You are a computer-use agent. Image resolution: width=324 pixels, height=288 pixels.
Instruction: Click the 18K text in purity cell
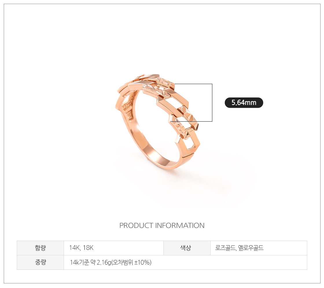(x=88, y=248)
